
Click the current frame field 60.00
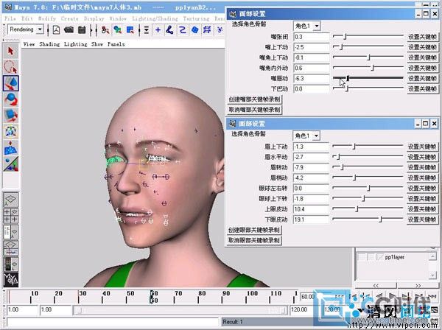(307, 297)
